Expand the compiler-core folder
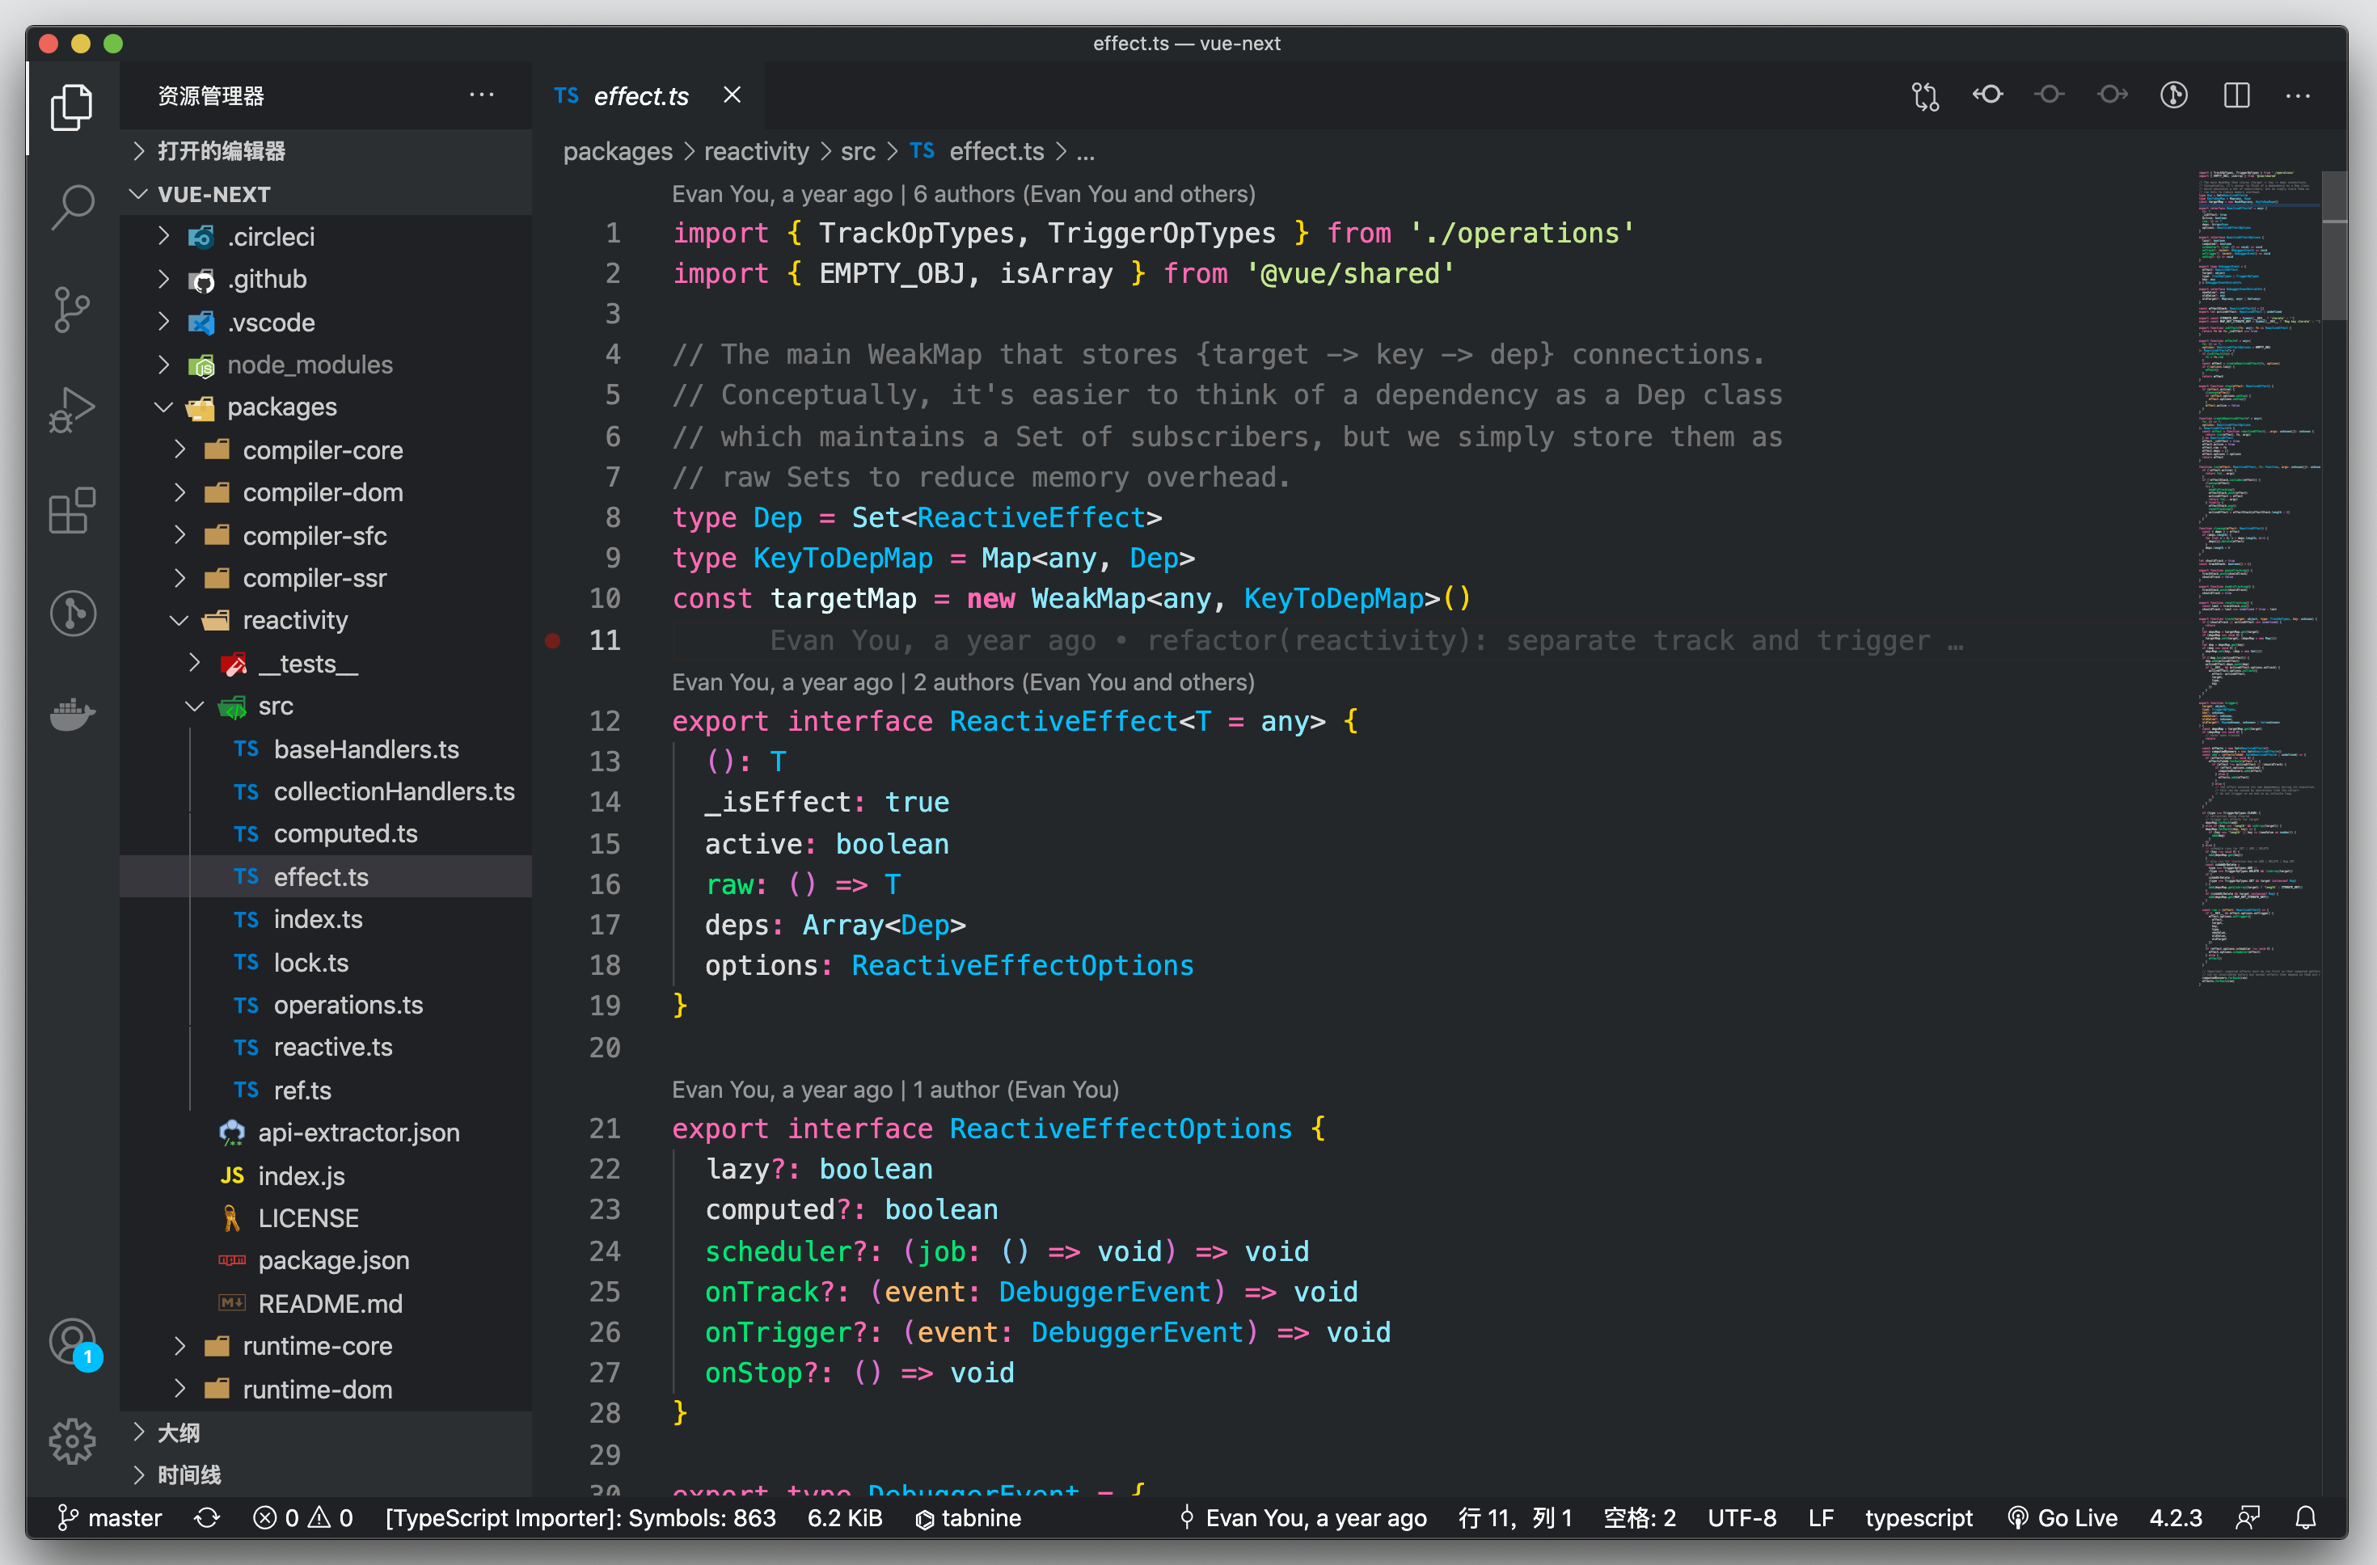The width and height of the screenshot is (2377, 1565). click(x=322, y=450)
